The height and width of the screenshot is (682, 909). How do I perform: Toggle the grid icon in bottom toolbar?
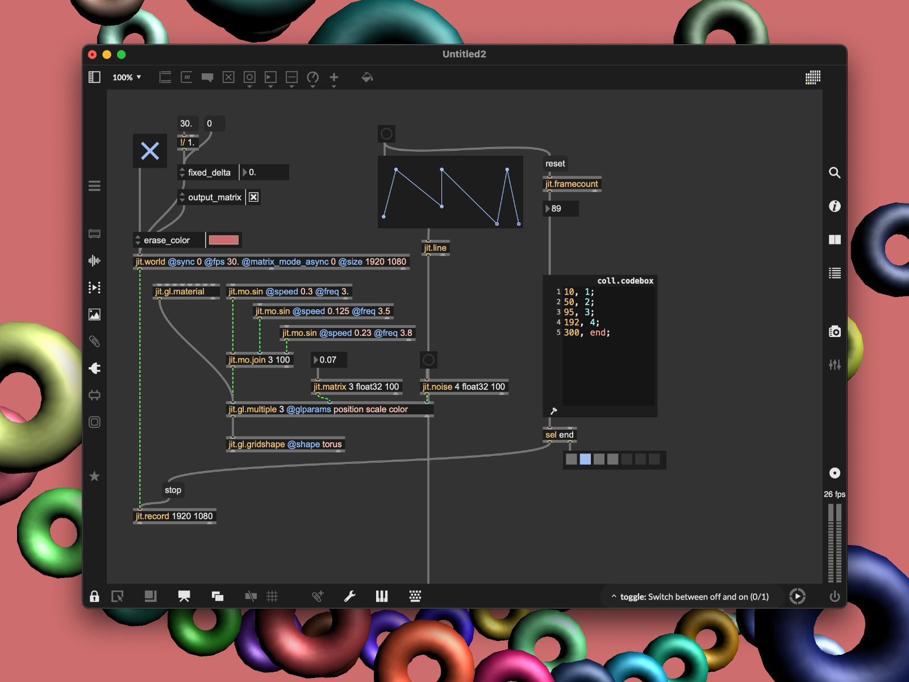point(272,596)
